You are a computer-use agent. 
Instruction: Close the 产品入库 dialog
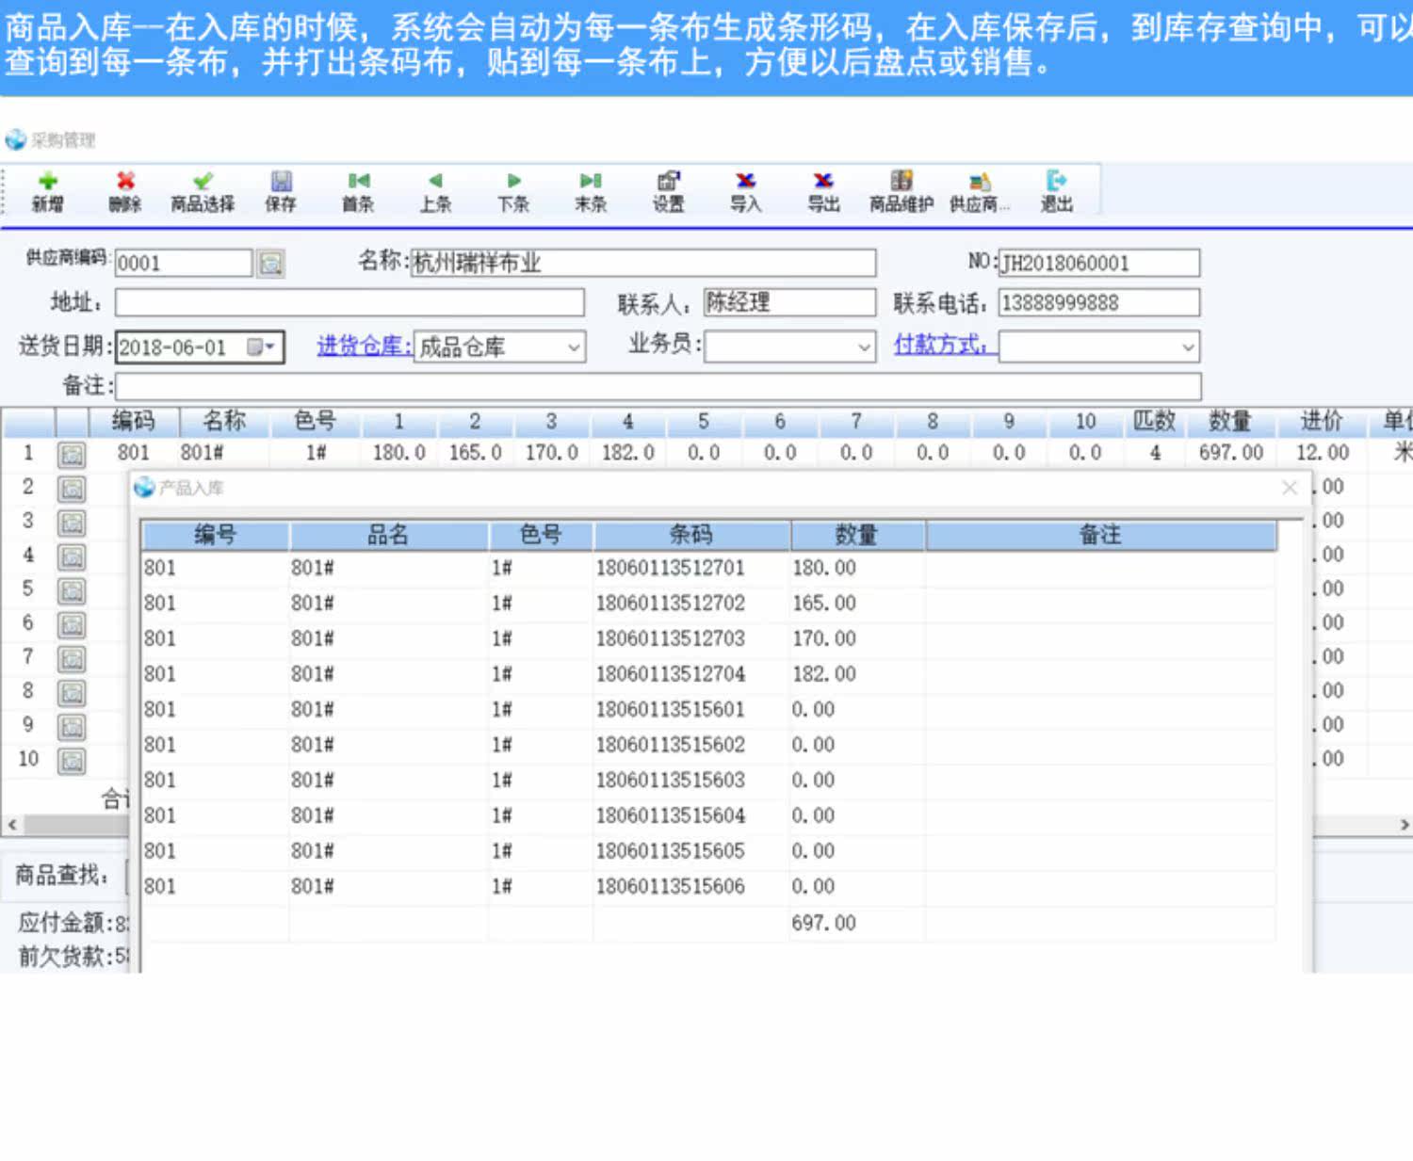coord(1290,487)
